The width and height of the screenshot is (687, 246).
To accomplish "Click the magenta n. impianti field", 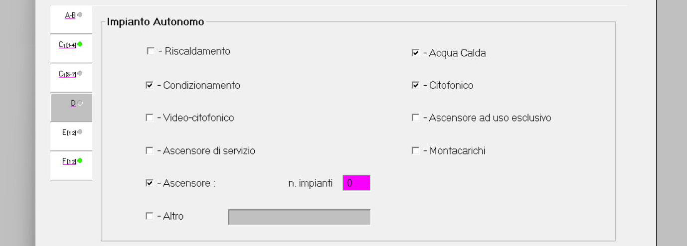I will pyautogui.click(x=356, y=183).
